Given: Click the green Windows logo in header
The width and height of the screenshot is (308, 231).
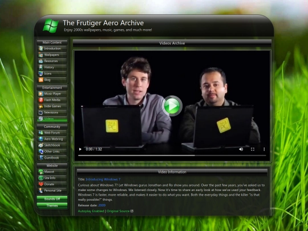Looking at the screenshot, I should point(51,26).
